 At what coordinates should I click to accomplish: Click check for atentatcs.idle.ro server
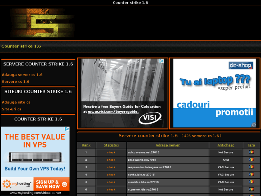pos(111,182)
